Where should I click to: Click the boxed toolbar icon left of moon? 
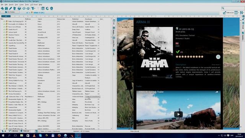pyautogui.click(x=43, y=8)
